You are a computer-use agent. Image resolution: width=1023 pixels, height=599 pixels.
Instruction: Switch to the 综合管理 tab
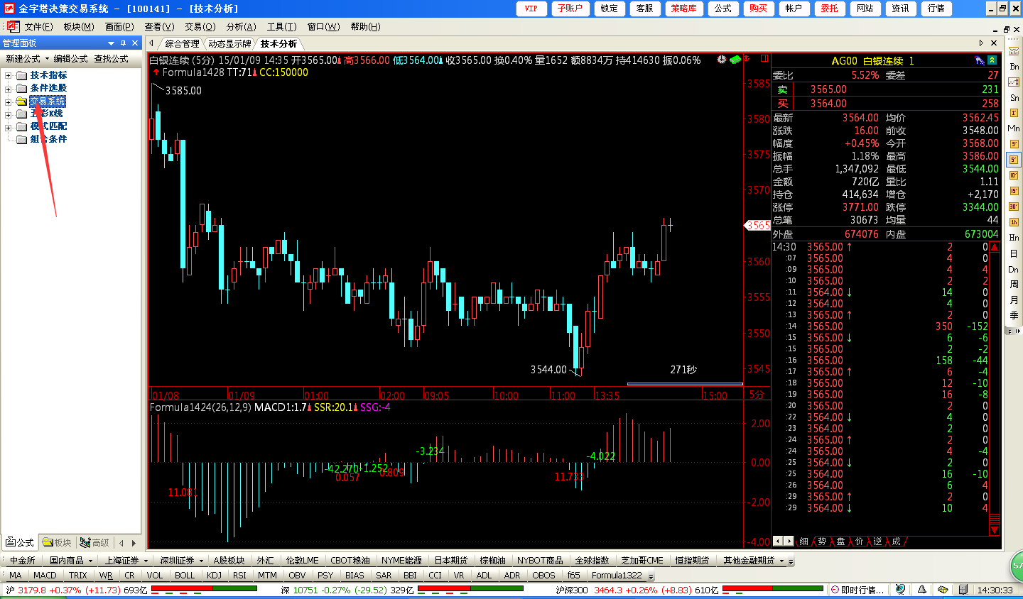182,44
